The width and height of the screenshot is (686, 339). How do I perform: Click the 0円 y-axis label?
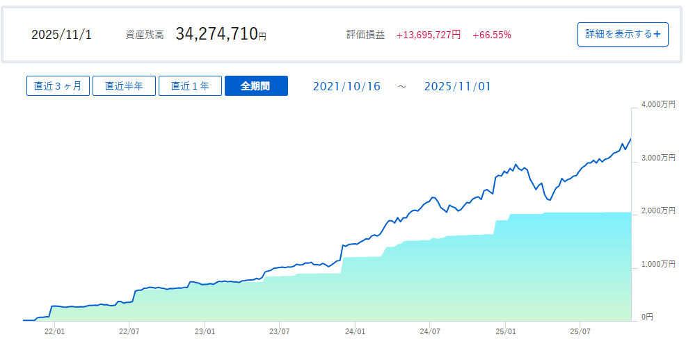tap(647, 317)
